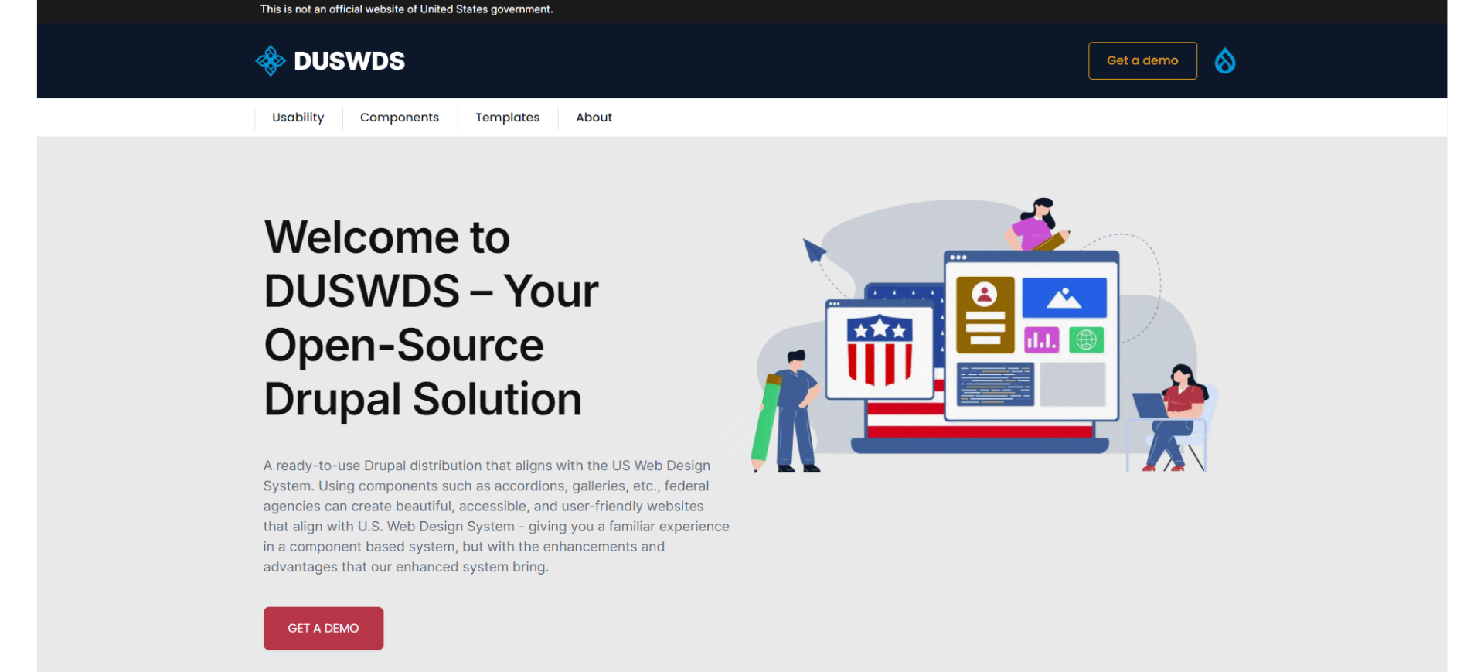Click the Welcome to DUSWDS heading
The height and width of the screenshot is (672, 1484).
tap(431, 318)
